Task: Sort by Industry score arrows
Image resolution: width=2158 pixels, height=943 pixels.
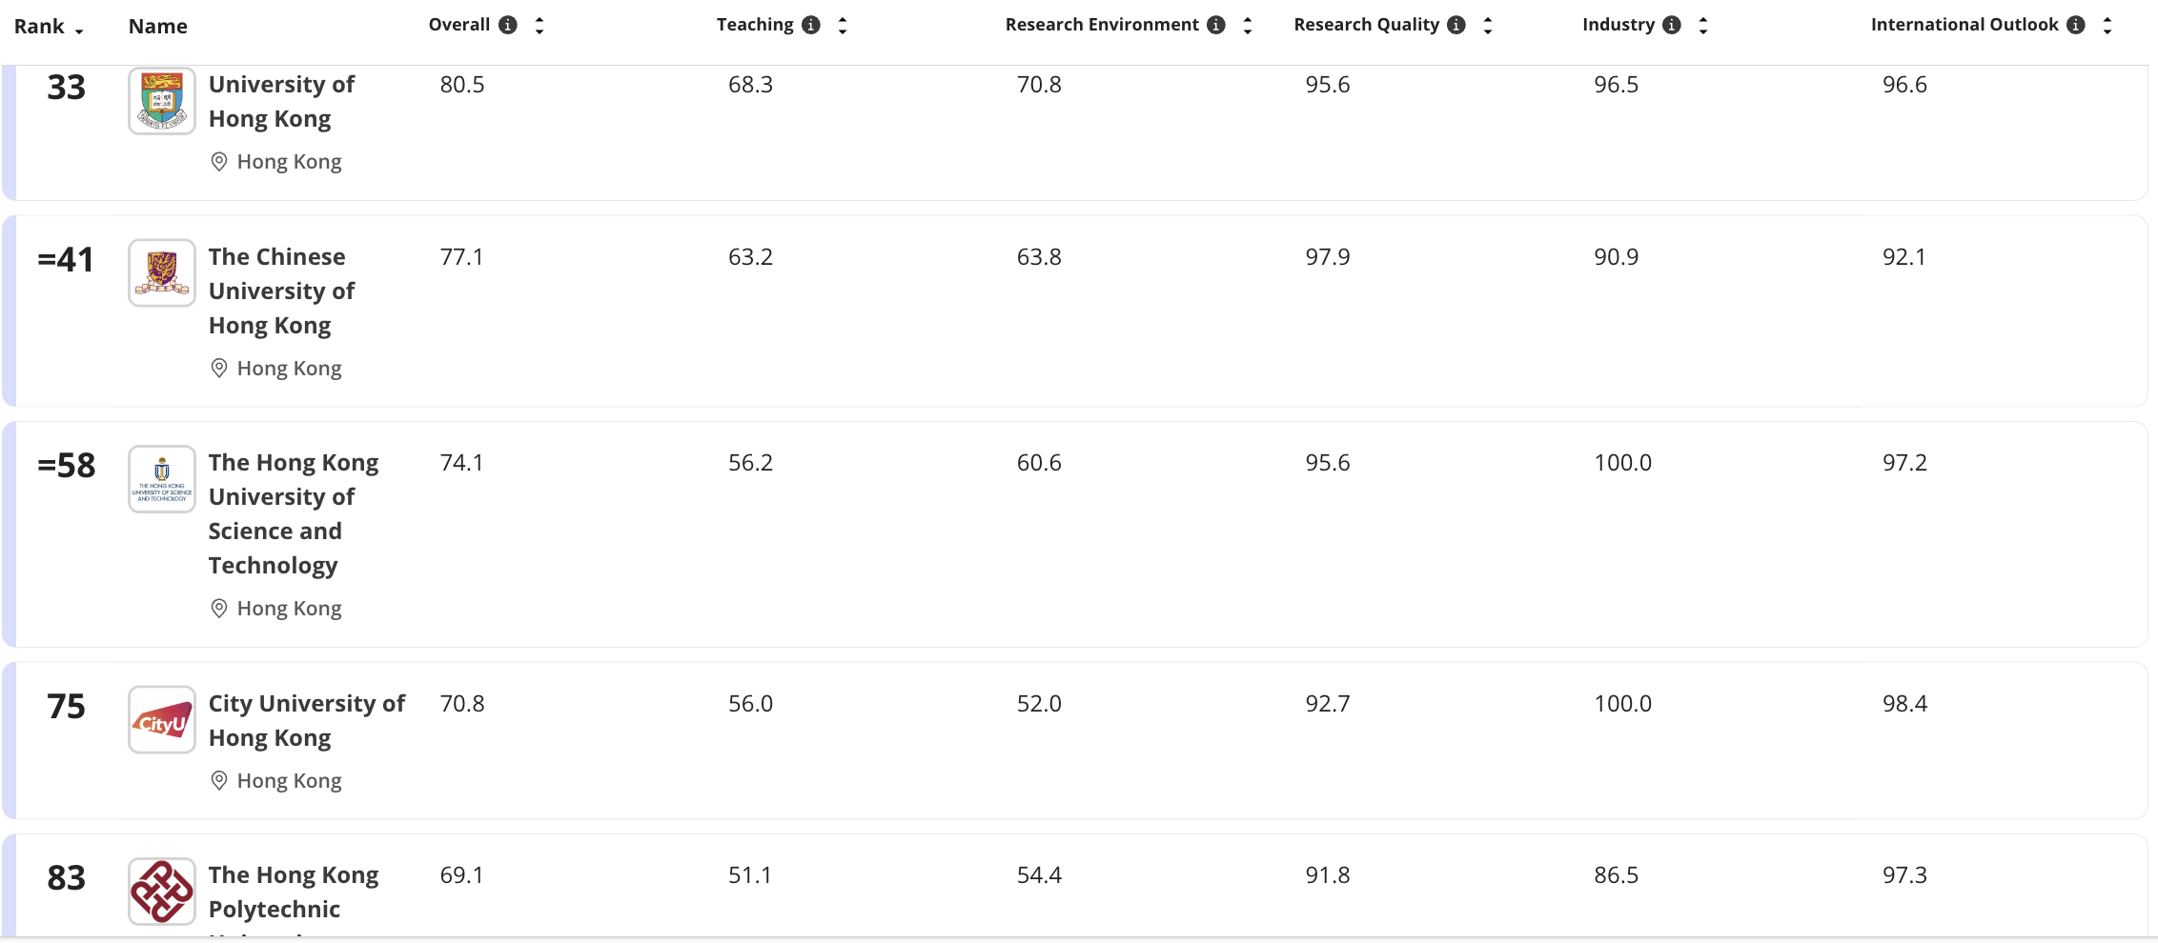Action: [1703, 26]
